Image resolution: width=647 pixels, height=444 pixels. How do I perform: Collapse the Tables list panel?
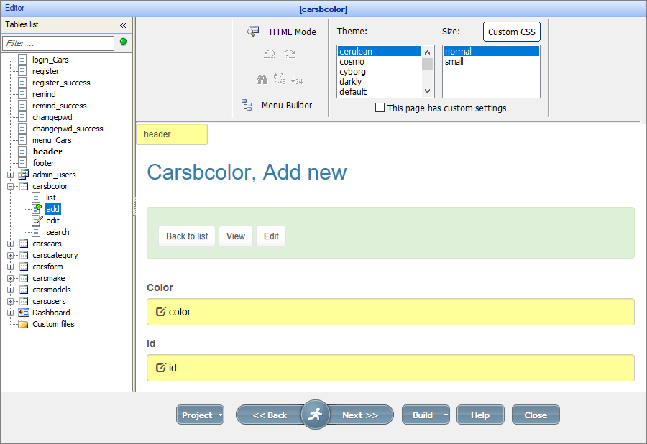pyautogui.click(x=123, y=24)
